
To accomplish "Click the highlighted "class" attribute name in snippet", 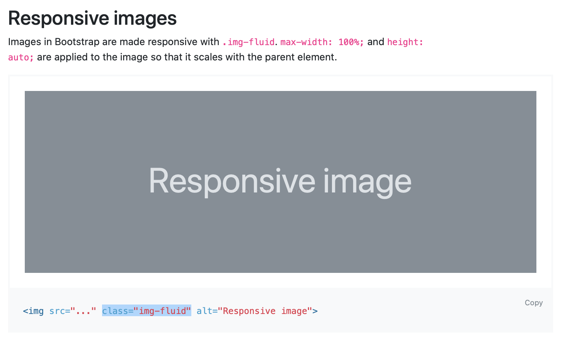I will tap(115, 311).
